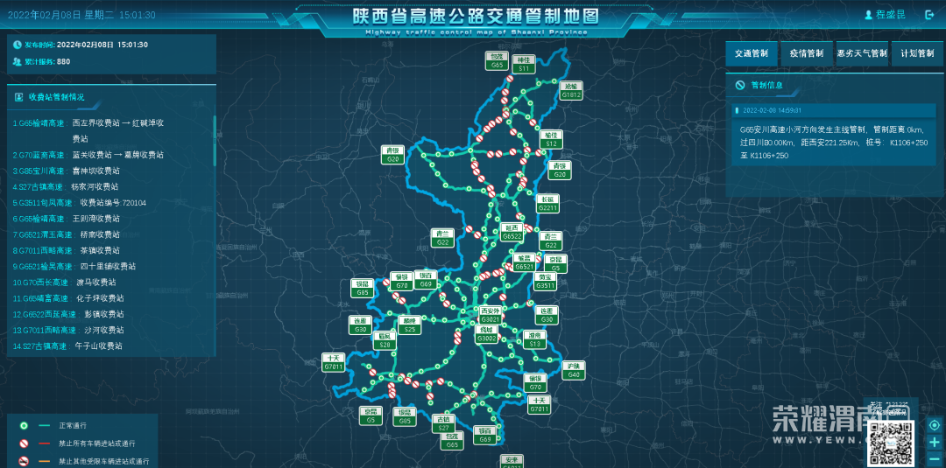
Task: Select row 3.G85宝川高速 喜神坝收费站
Action: (67, 171)
